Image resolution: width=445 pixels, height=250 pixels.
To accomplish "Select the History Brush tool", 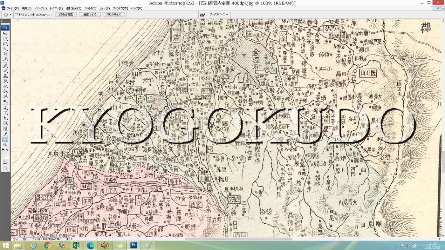I will tap(5, 81).
